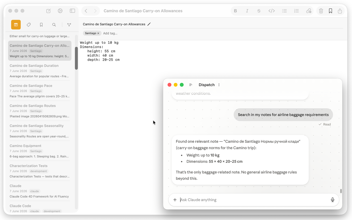Image resolution: width=352 pixels, height=220 pixels.
Task: Click the development tag on Characterization Tests
Action: (38, 171)
